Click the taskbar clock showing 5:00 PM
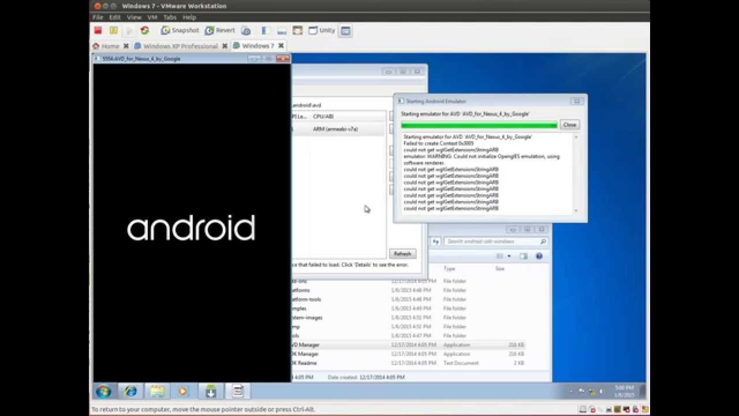Image resolution: width=739 pixels, height=416 pixels. 625,391
